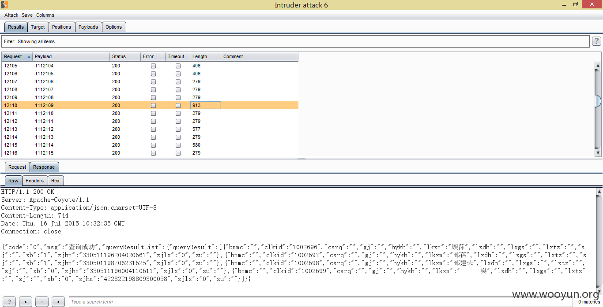Viewport: 603px width, 307px height.
Task: Select request 12109 row
Action: [x=150, y=97]
